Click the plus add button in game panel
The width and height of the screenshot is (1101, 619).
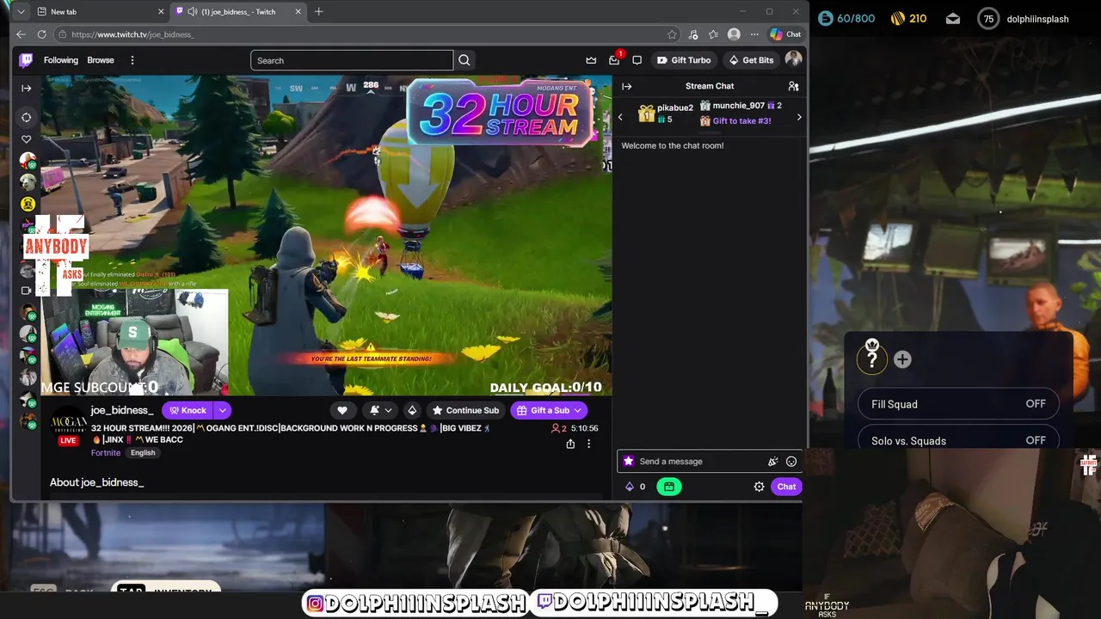[x=902, y=359]
